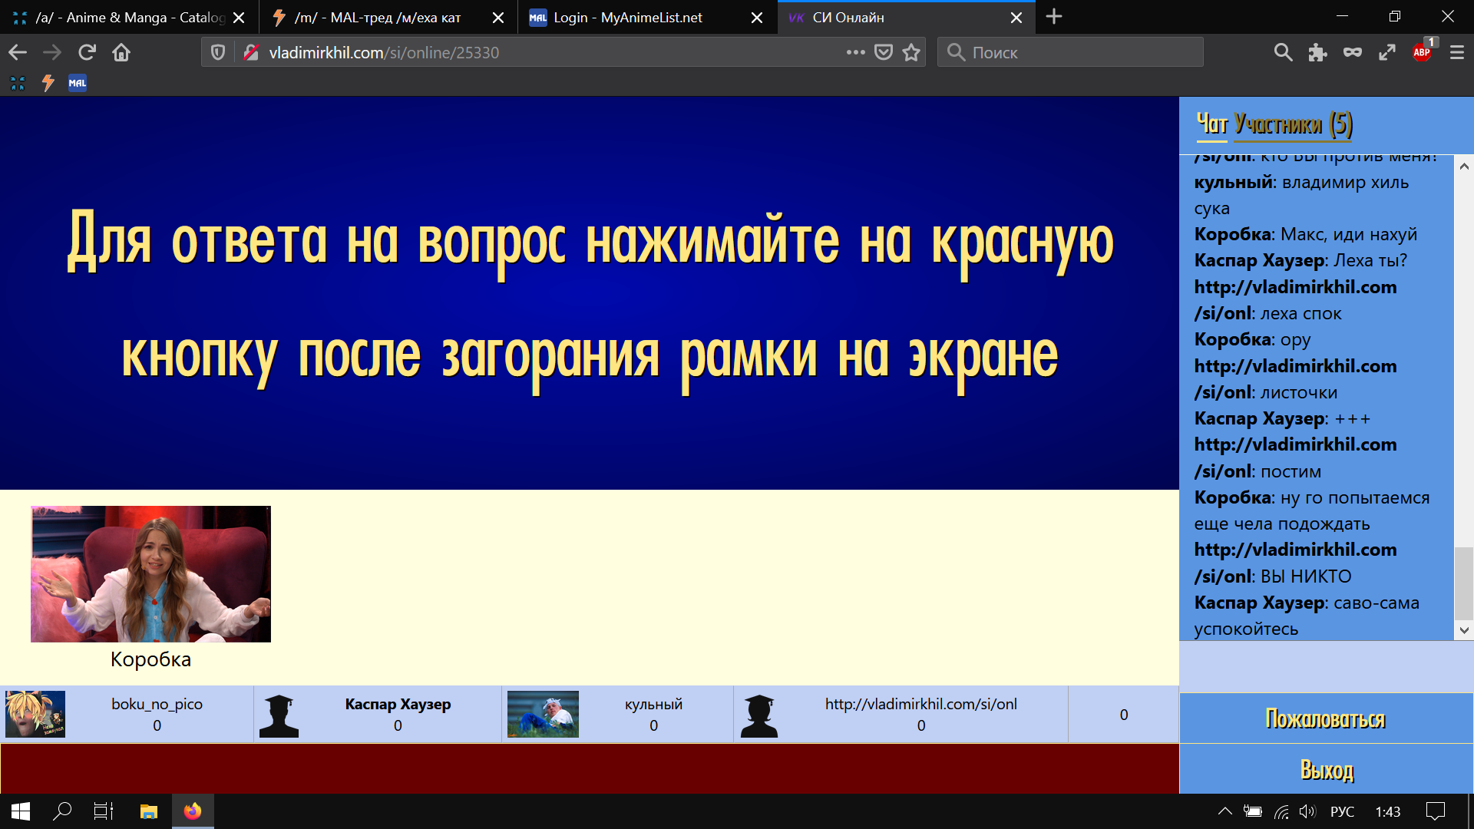Click the Adblock Plus extension icon

(1421, 52)
